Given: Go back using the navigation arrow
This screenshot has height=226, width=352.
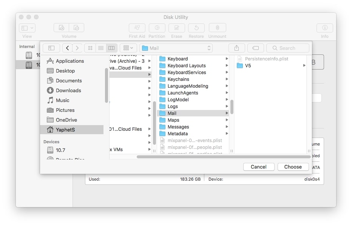Looking at the screenshot, I should [67, 48].
